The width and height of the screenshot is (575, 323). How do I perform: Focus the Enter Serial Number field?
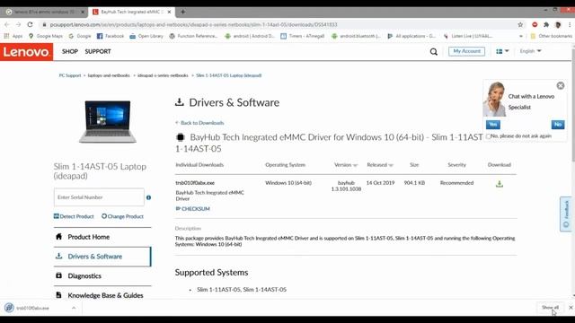(x=99, y=197)
